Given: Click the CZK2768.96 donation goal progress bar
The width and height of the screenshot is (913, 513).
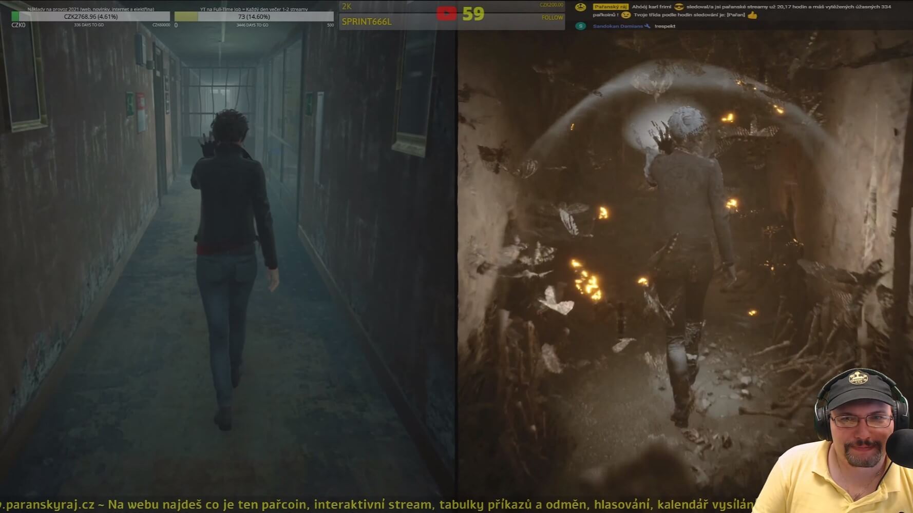Looking at the screenshot, I should (x=90, y=17).
